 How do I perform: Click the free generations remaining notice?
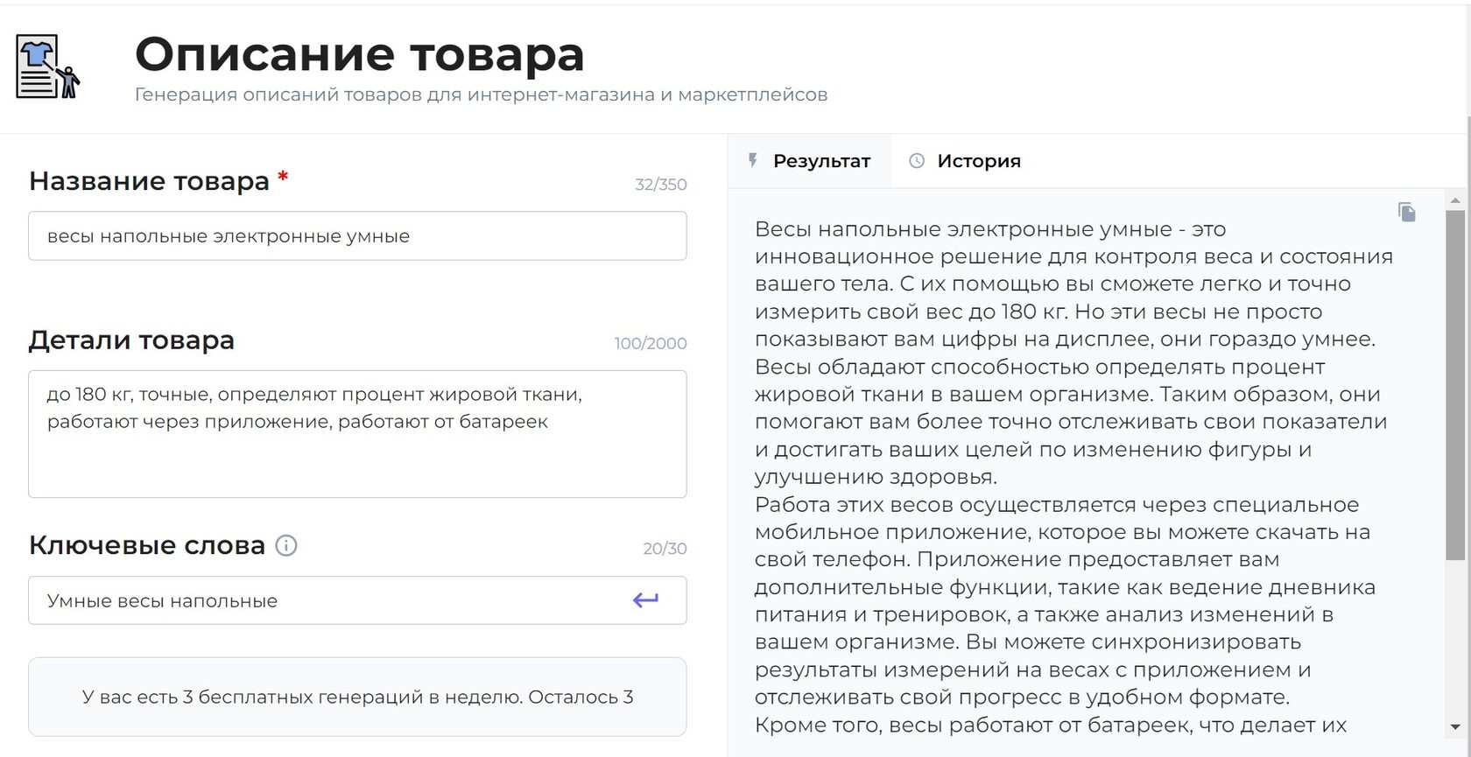(357, 697)
